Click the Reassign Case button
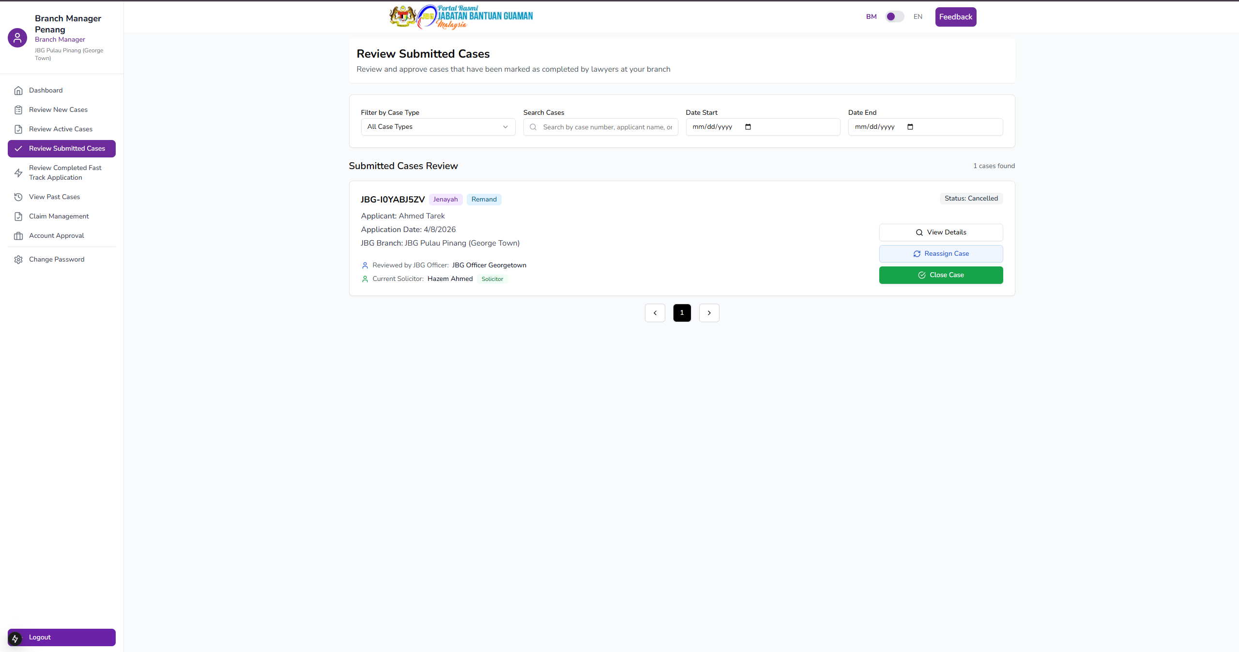The height and width of the screenshot is (652, 1239). click(940, 254)
